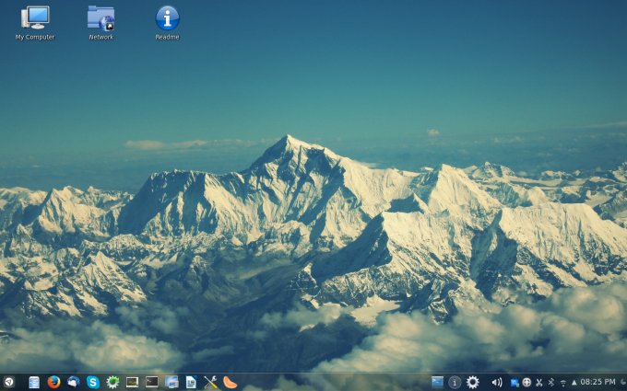Open the desktop screens icon in panel
The width and height of the screenshot is (627, 391).
coord(172,382)
